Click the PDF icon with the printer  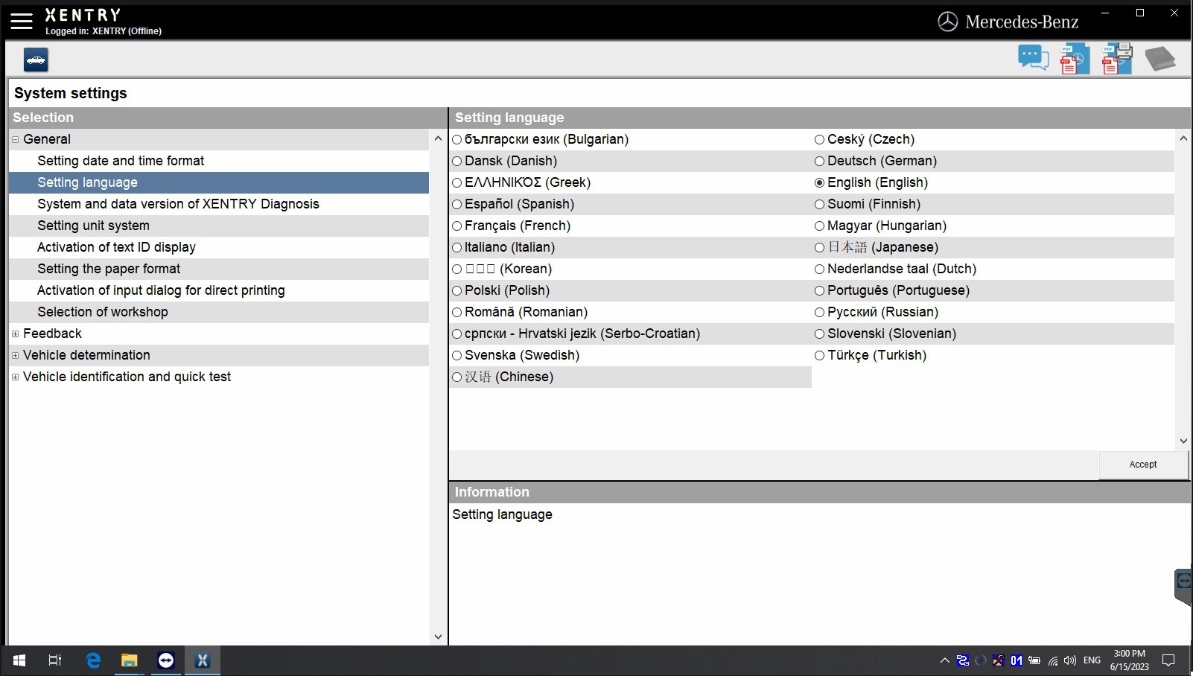tap(1117, 59)
